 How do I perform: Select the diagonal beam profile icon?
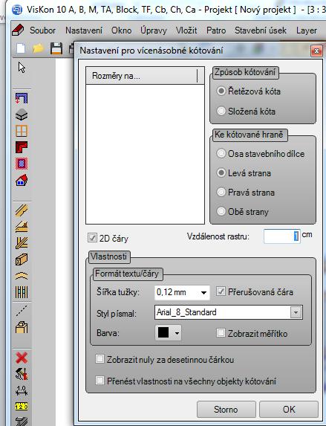click(x=22, y=210)
